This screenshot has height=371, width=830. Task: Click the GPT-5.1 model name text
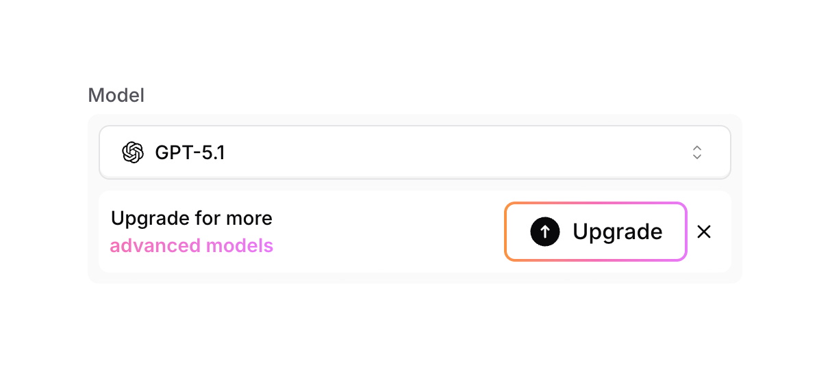click(190, 152)
